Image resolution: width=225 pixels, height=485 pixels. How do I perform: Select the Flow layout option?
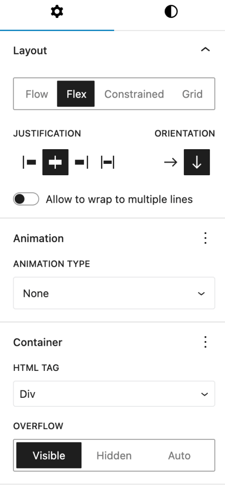(x=37, y=94)
